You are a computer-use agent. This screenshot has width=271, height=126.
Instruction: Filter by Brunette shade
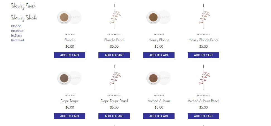(17, 31)
